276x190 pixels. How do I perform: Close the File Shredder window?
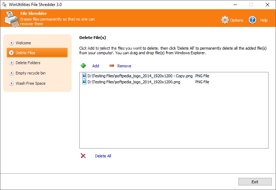tap(267, 5)
